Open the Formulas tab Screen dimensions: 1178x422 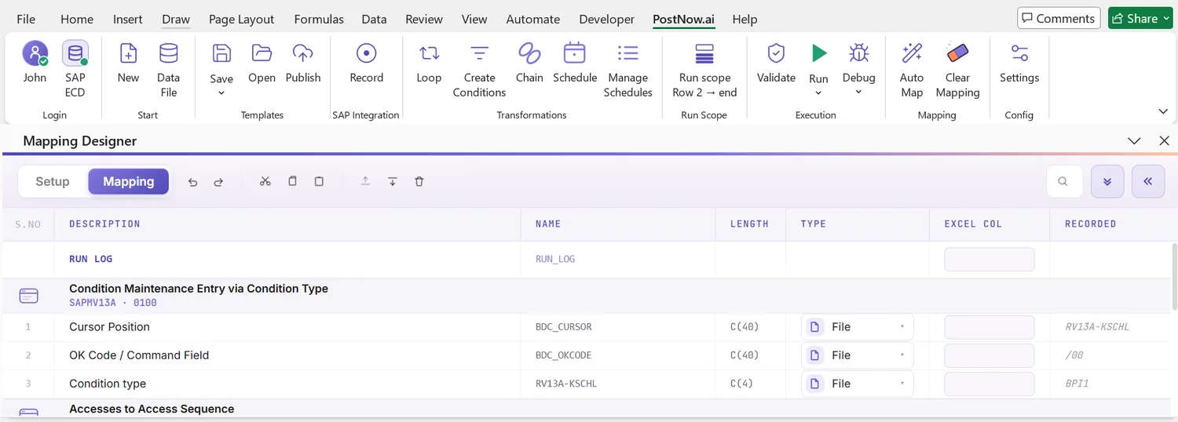pyautogui.click(x=319, y=19)
